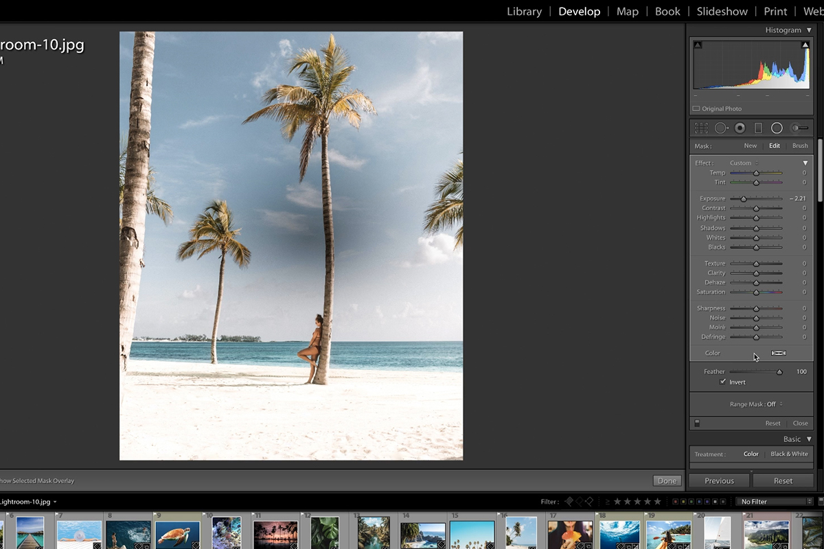
Task: Select the Radial Filter tool
Action: tap(777, 128)
